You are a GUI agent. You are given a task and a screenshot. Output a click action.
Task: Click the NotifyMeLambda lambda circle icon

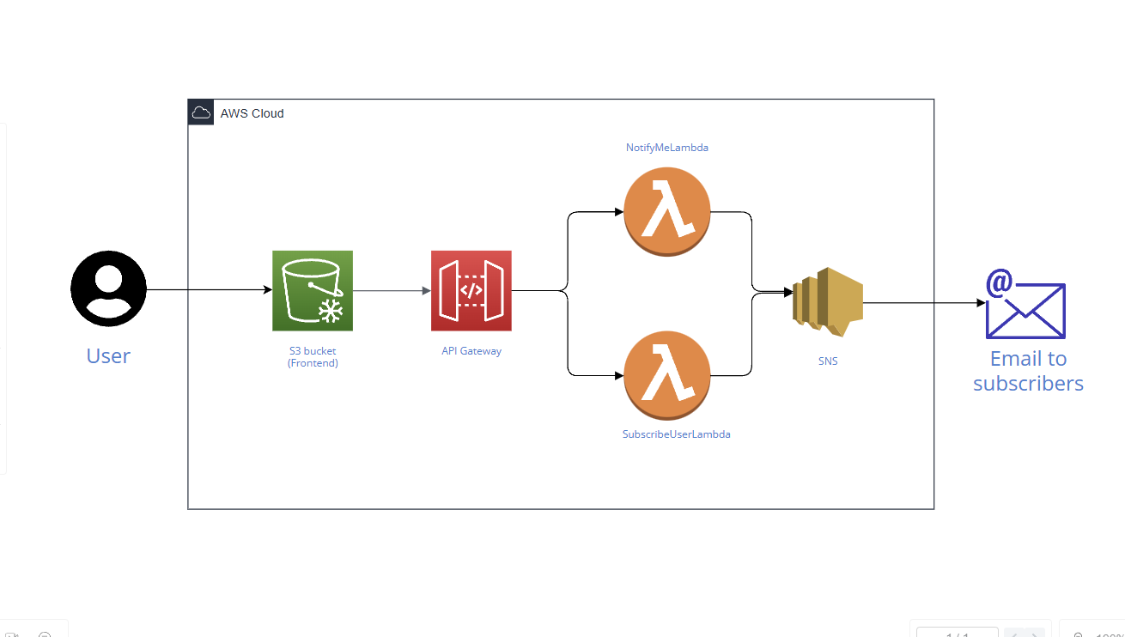click(667, 211)
